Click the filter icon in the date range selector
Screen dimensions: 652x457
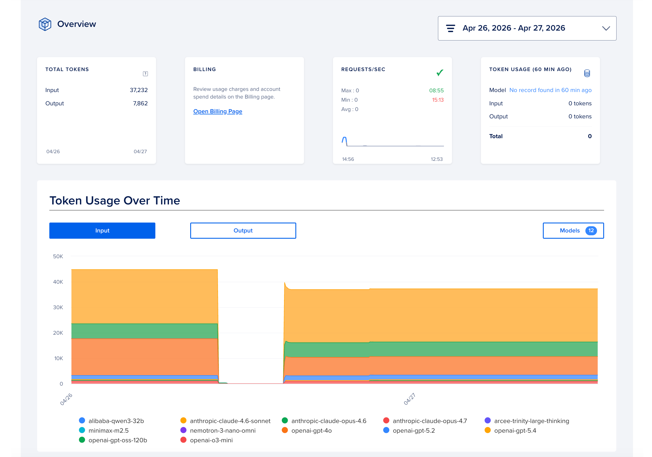(x=450, y=28)
